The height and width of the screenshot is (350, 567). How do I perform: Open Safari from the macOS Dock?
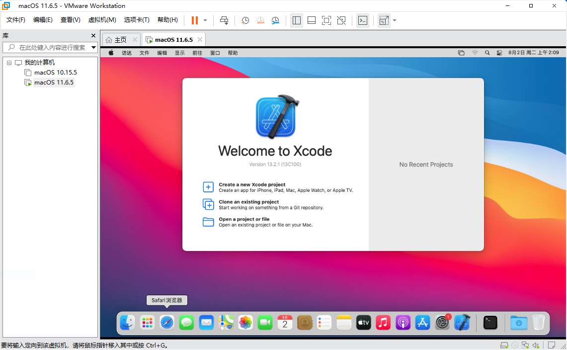[x=166, y=323]
